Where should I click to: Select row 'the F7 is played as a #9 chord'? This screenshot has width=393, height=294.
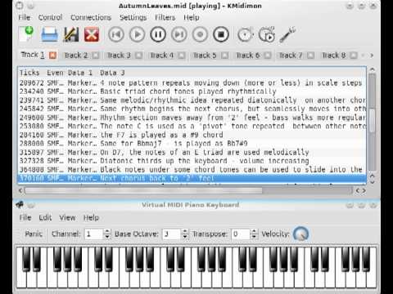coord(192,135)
